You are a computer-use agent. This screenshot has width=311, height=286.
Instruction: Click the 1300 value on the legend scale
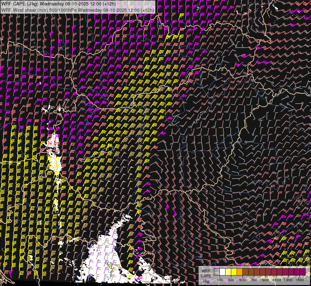click(x=288, y=280)
